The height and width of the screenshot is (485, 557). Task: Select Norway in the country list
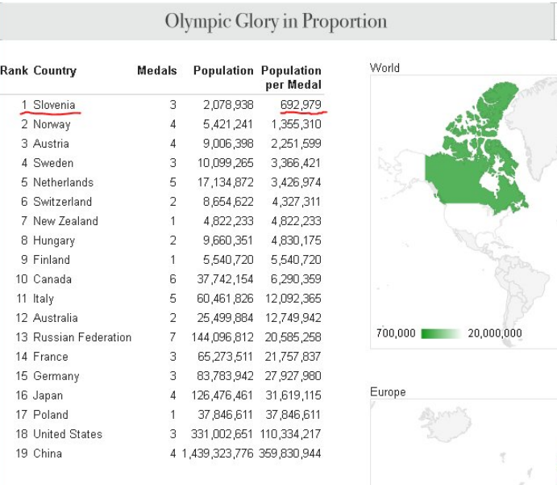pos(52,124)
